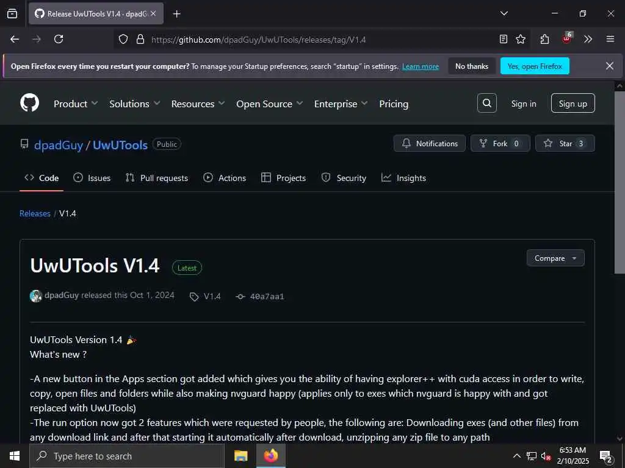Click the Latest release badge
The width and height of the screenshot is (625, 468).
click(187, 268)
